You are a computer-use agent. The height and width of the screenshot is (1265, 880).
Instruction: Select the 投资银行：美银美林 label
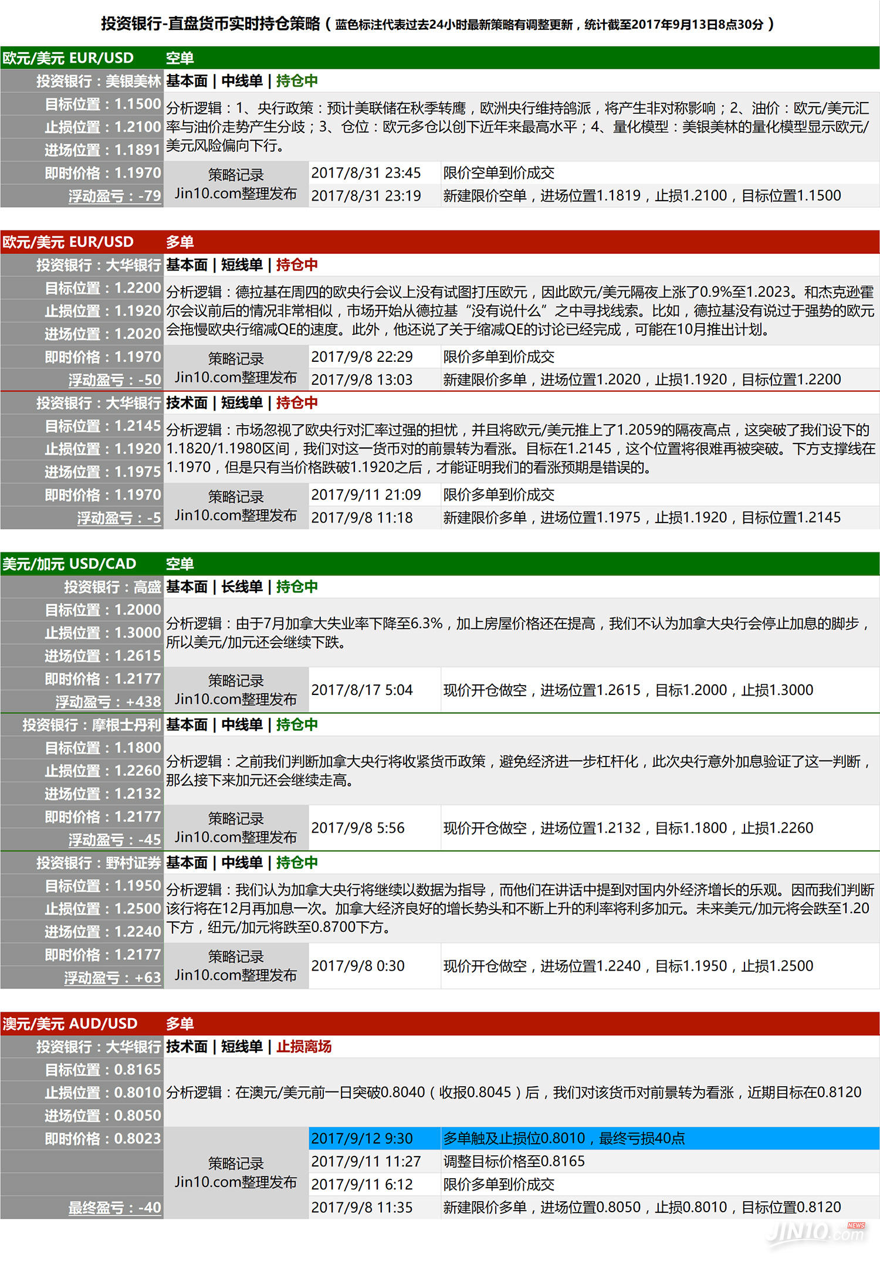[99, 81]
